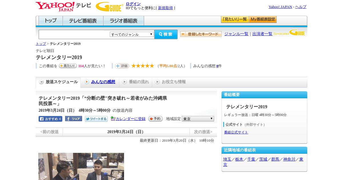Open the 地域設定 東京 region dropdown
The image size is (343, 180).
(x=198, y=119)
